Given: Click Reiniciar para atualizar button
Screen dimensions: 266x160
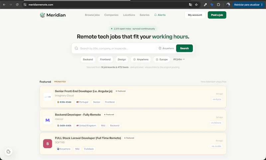Looking at the screenshot, I should (248, 5).
